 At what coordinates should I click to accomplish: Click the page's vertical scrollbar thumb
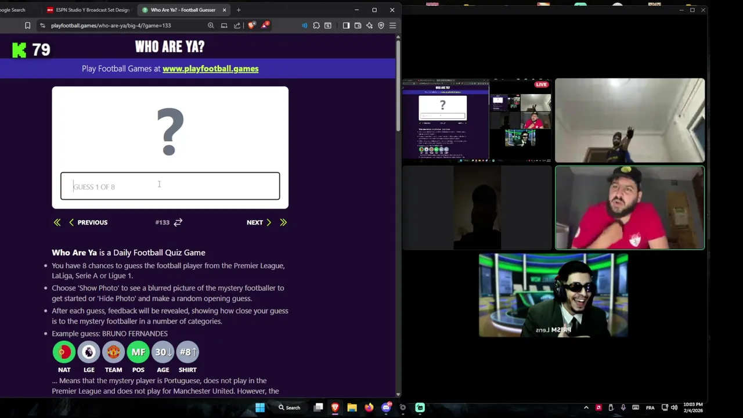pos(398,86)
